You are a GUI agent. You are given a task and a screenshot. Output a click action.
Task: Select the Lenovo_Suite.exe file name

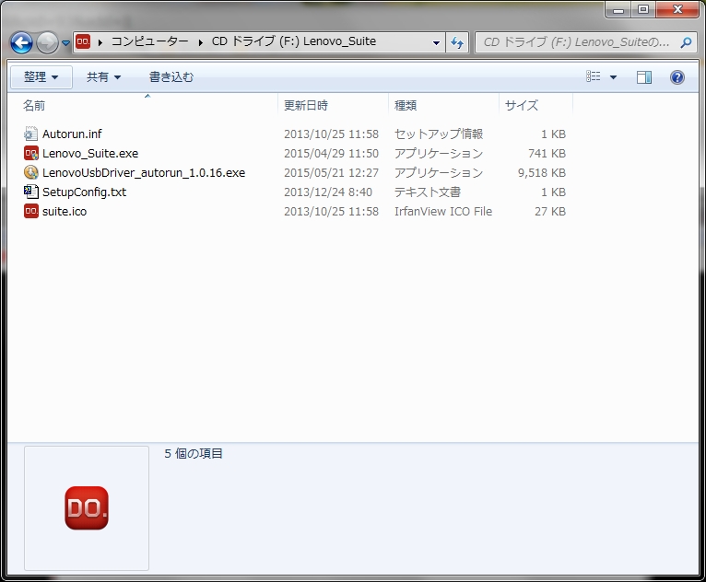click(x=90, y=154)
